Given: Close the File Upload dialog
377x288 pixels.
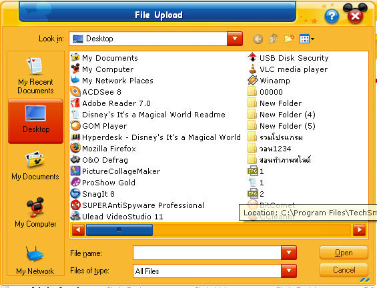Looking at the screenshot, I should [x=355, y=16].
